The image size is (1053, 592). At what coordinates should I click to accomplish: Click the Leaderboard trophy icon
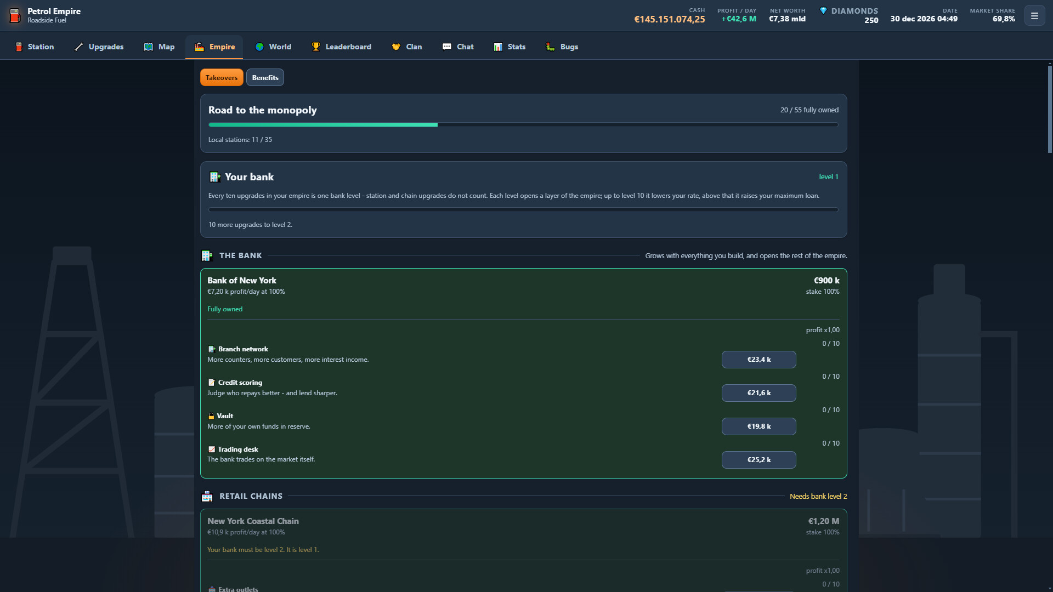tap(316, 47)
